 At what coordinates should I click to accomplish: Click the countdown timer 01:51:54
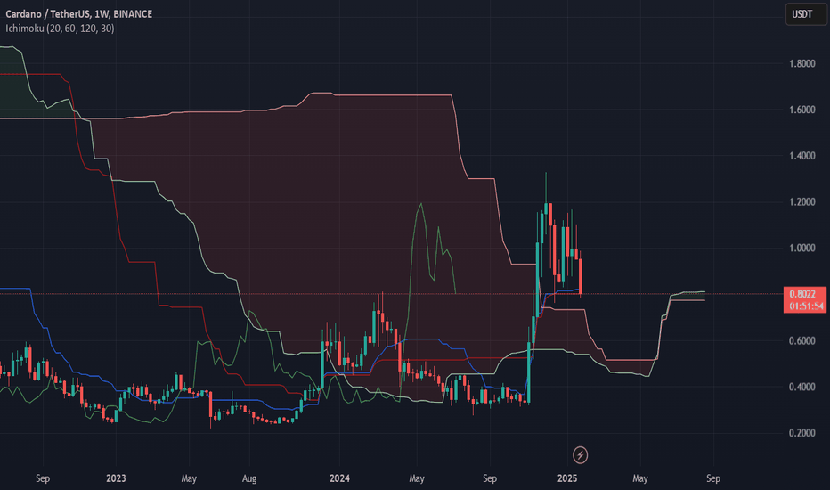point(806,306)
